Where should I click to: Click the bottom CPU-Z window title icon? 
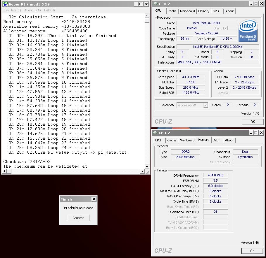[x=155, y=133]
